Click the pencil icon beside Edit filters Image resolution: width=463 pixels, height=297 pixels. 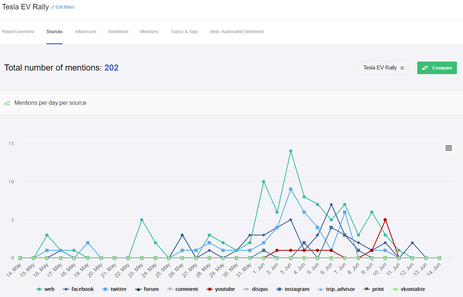53,7
